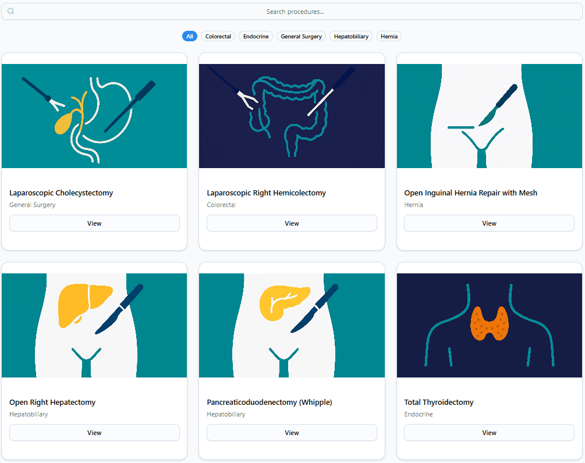Viewport: 585px width, 463px height.
Task: Switch to the General Surgery category
Action: pyautogui.click(x=301, y=36)
